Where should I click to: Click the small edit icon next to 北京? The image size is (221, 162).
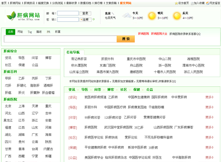[x=113, y=13]
